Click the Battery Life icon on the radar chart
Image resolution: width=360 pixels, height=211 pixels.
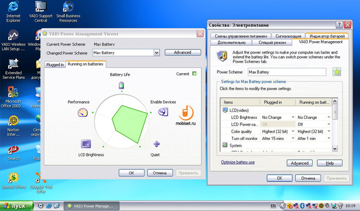[122, 85]
